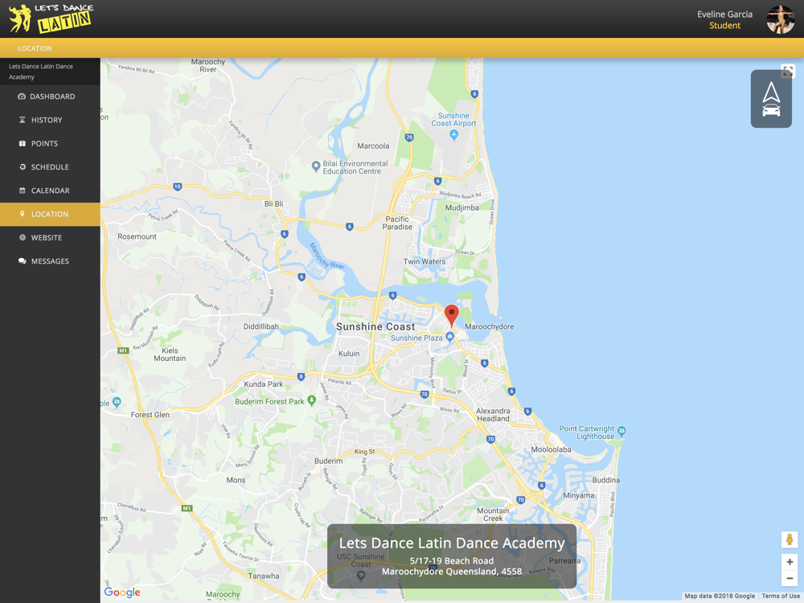
Task: Click the Location pin icon in sidebar
Action: pyautogui.click(x=22, y=214)
